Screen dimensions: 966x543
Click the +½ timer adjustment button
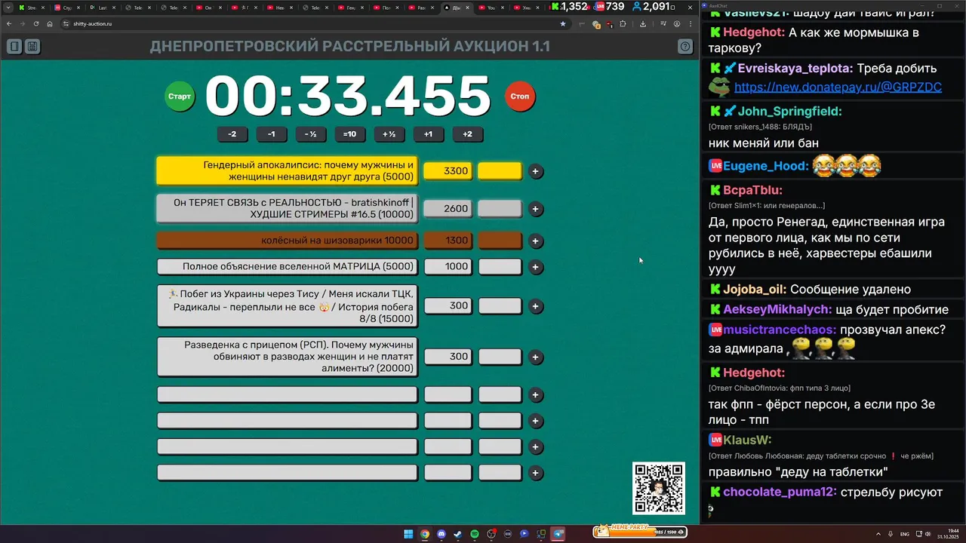[389, 134]
